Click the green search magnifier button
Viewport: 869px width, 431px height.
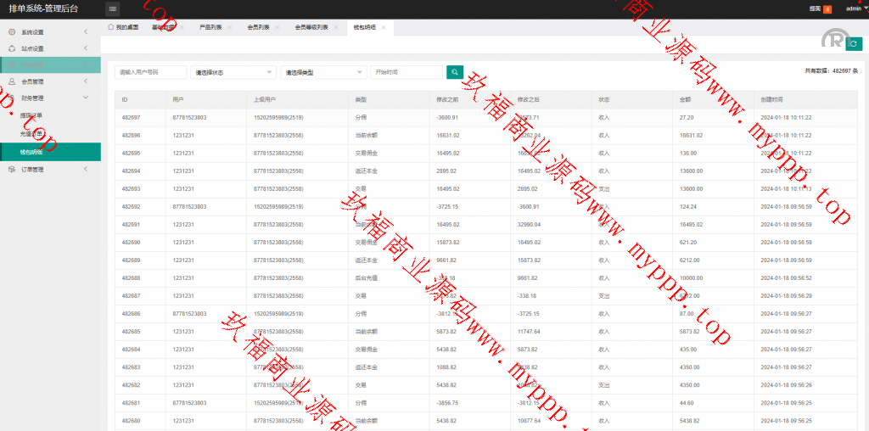(x=455, y=72)
